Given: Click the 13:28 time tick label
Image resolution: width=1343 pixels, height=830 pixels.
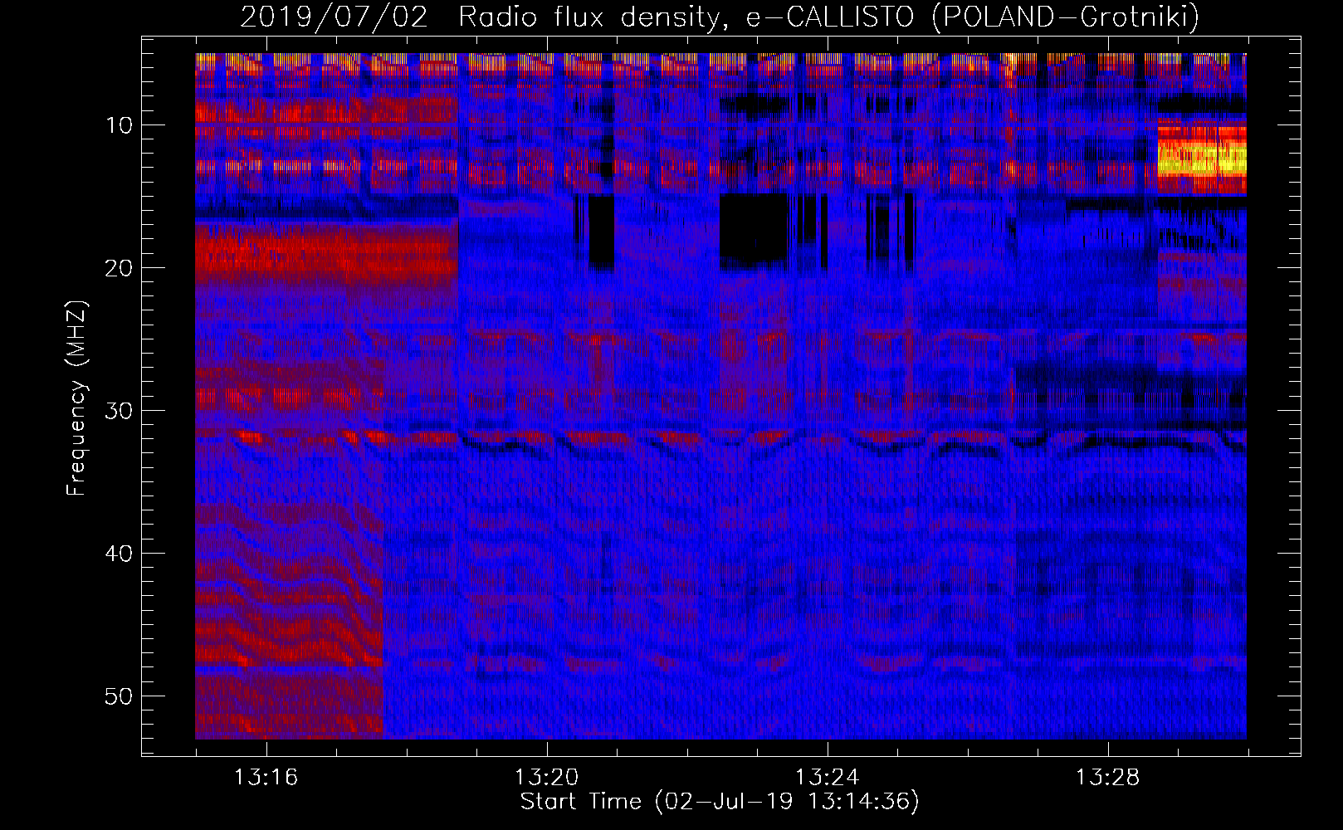Looking at the screenshot, I should pos(1107,777).
